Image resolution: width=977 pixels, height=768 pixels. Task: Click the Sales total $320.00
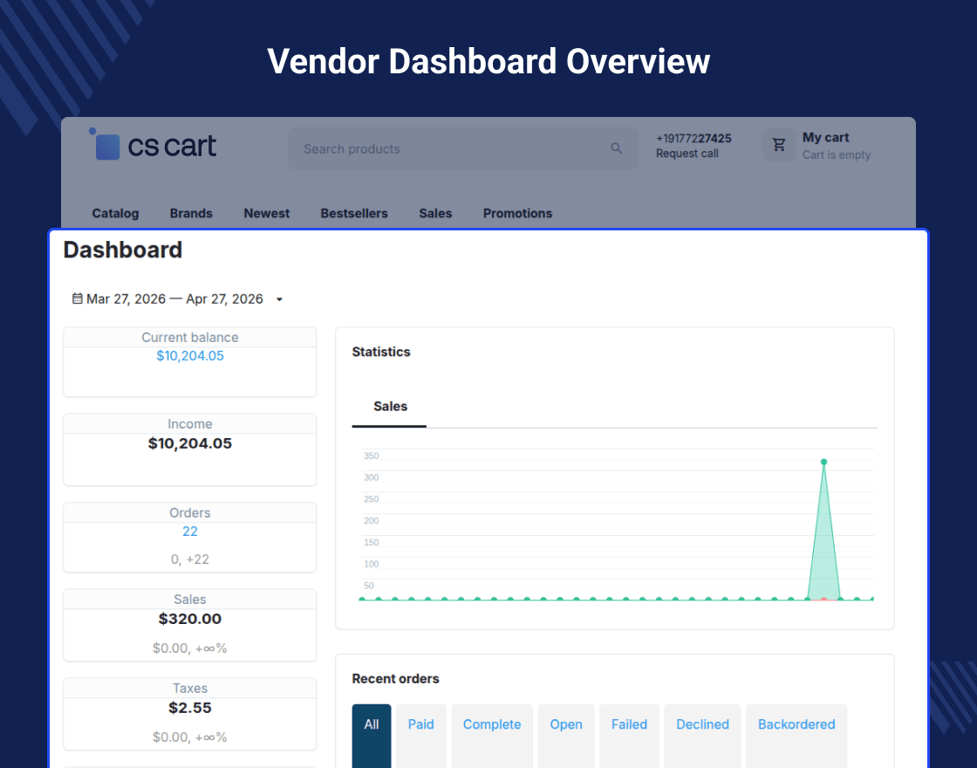pos(190,619)
